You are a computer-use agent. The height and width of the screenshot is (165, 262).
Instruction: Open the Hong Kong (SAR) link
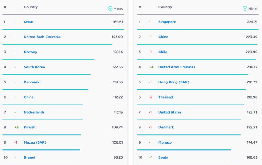(173, 82)
